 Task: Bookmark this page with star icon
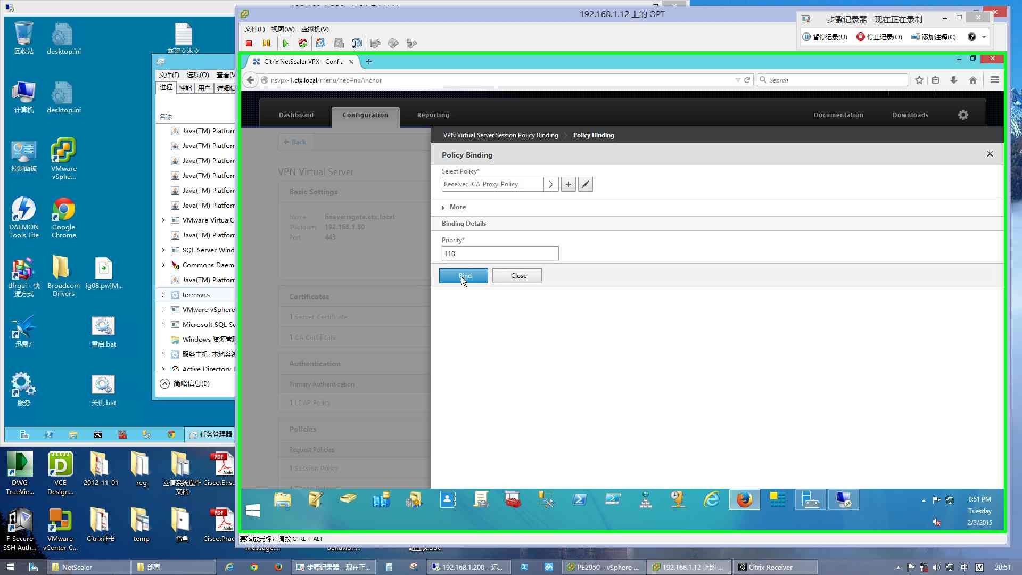pos(919,80)
